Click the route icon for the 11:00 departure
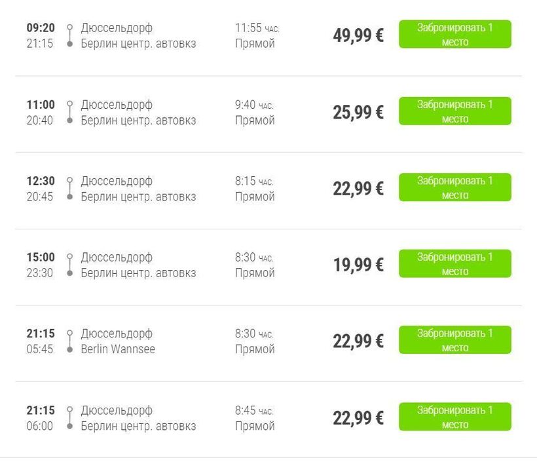Screen dimensions: 537x462 coord(69,112)
